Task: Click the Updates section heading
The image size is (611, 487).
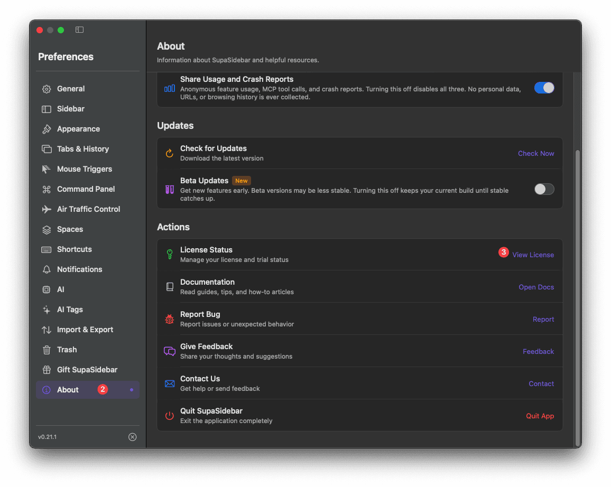Action: click(175, 125)
